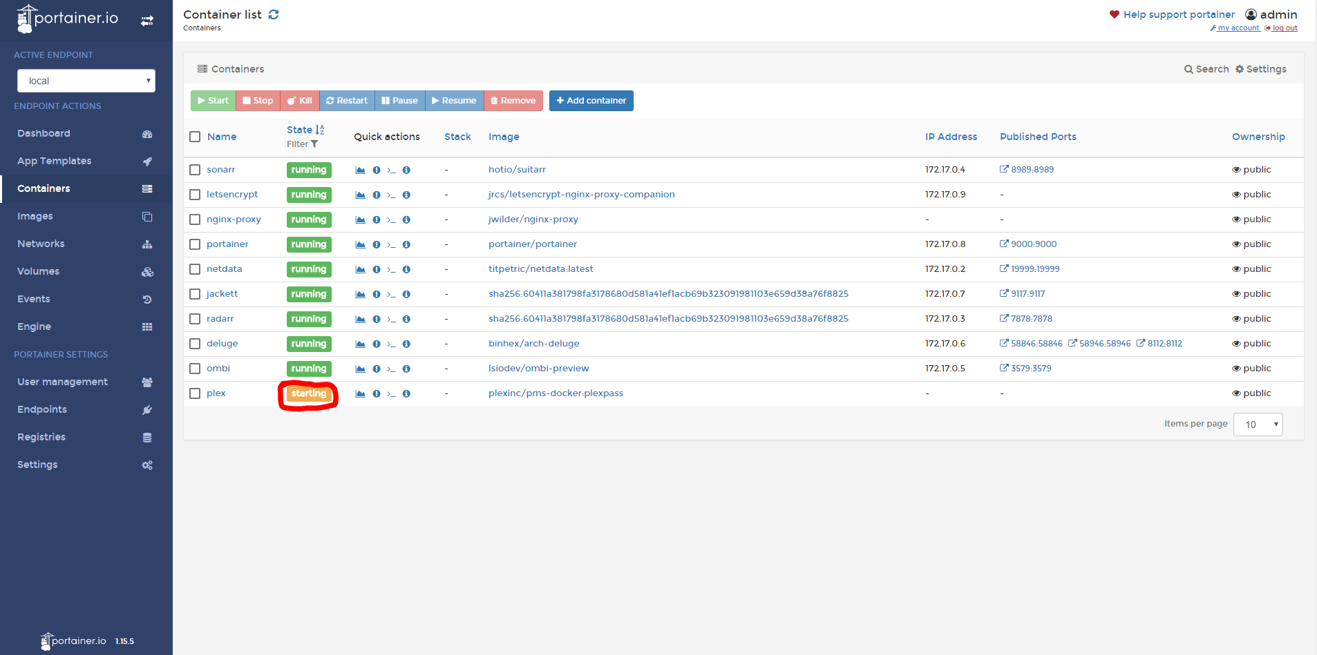Open the State Filter dropdown
1317x655 pixels.
pyautogui.click(x=303, y=144)
